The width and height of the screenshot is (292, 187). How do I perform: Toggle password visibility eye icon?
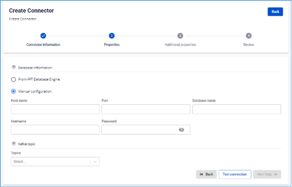point(181,130)
